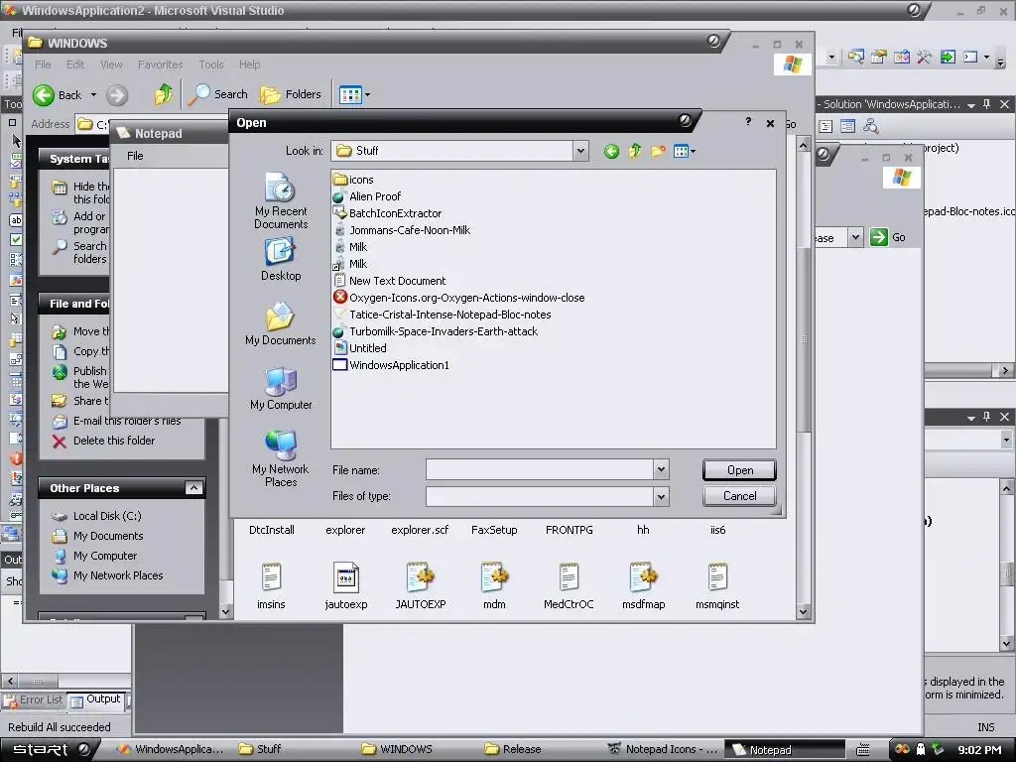Expand the File name dropdown arrow
Screen dimensions: 1016x762
point(661,469)
